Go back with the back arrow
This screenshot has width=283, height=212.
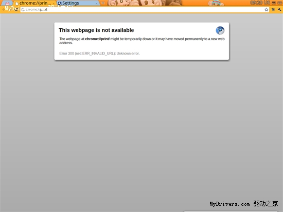[4, 9]
